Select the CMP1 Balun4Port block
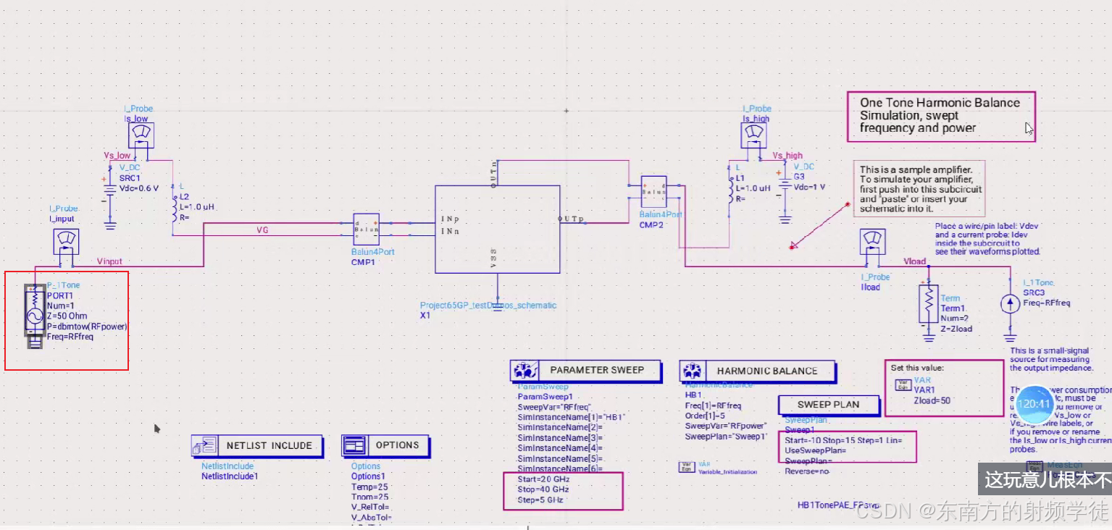Image resolution: width=1112 pixels, height=530 pixels. click(x=365, y=230)
